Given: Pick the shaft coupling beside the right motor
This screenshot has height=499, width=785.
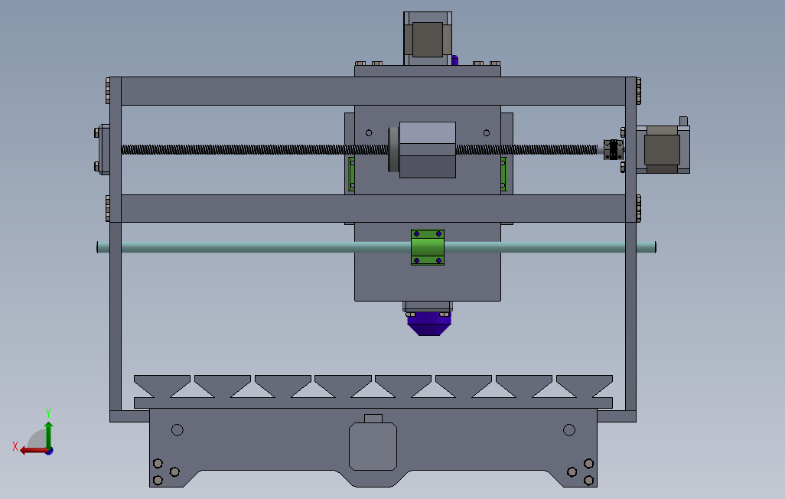Looking at the screenshot, I should (x=614, y=150).
